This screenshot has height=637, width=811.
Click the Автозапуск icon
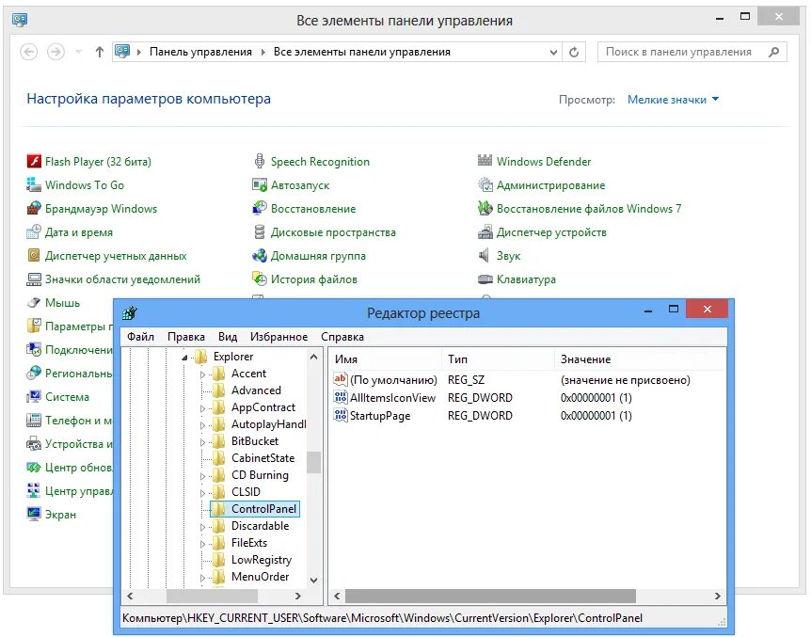click(259, 184)
